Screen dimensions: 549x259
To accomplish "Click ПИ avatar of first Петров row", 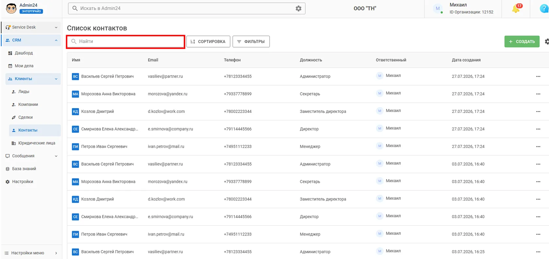I will point(75,147).
